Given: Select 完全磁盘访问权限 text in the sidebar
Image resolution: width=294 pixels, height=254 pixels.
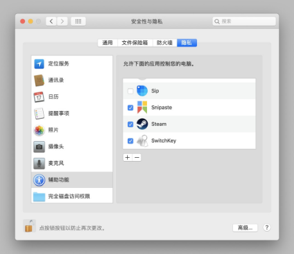Looking at the screenshot, I should click(x=69, y=196).
